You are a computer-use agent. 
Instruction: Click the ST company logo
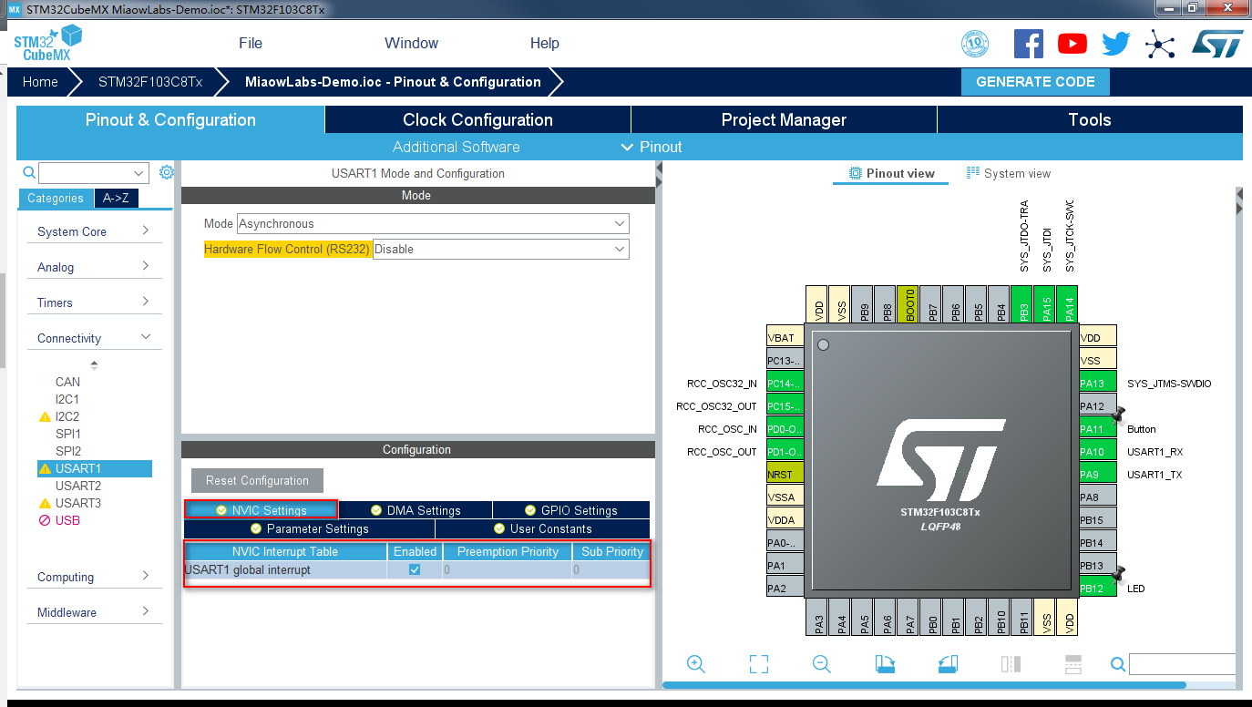(x=1217, y=43)
